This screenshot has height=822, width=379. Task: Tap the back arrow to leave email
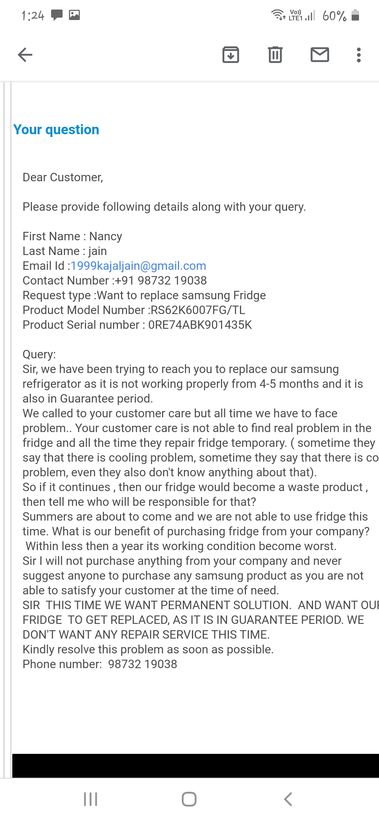pos(25,55)
